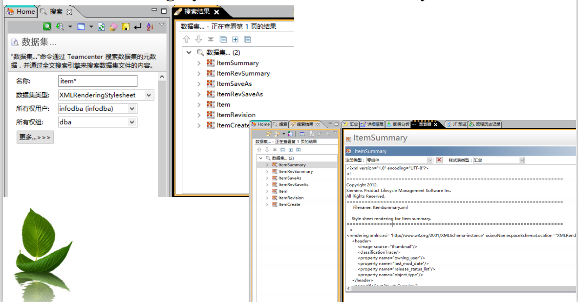Click the ItemRevSummary stylesheet icon in large results tree

[x=211, y=73]
